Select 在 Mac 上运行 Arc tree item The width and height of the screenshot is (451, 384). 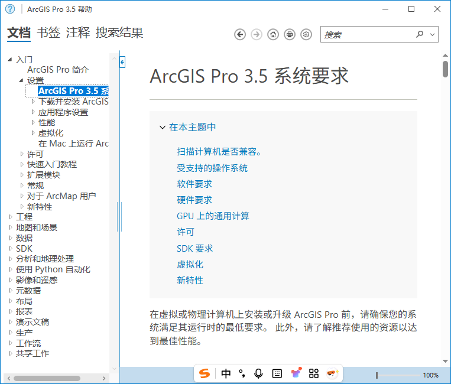(73, 144)
